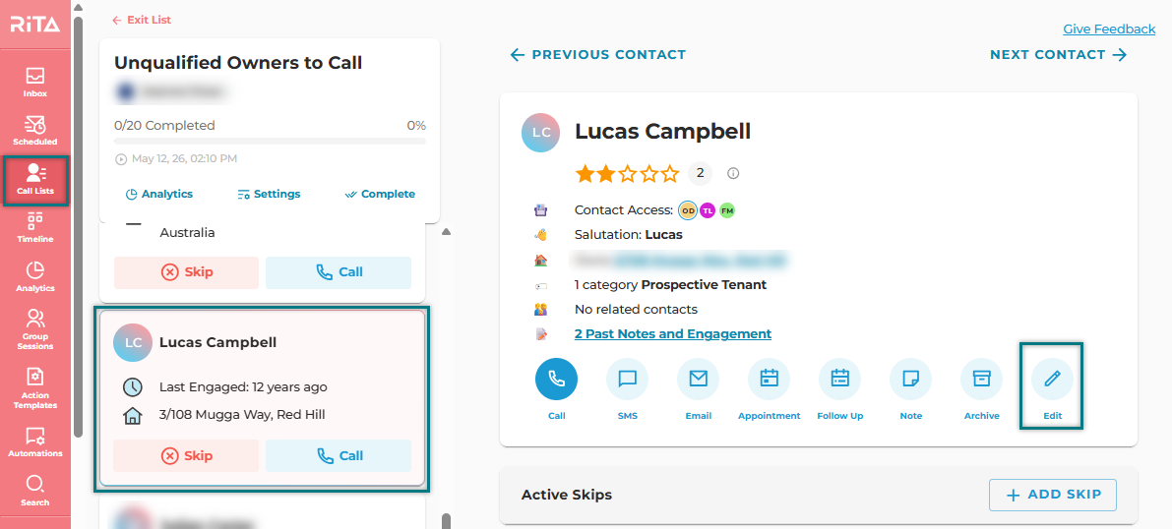Screen dimensions: 1172x529
Task: Click the rating info icon
Action: [x=733, y=173]
